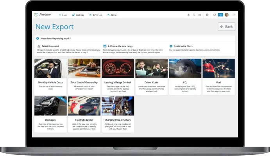The image size is (270, 156).
Task: Switch language with the EN button
Action: 220,15
